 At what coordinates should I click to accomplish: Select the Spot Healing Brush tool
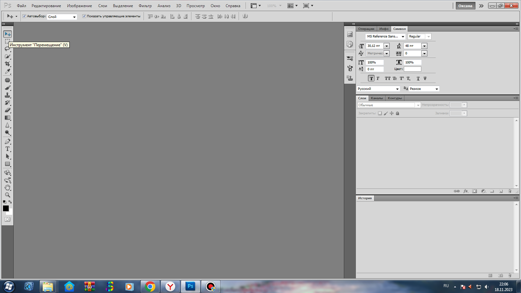(7, 80)
